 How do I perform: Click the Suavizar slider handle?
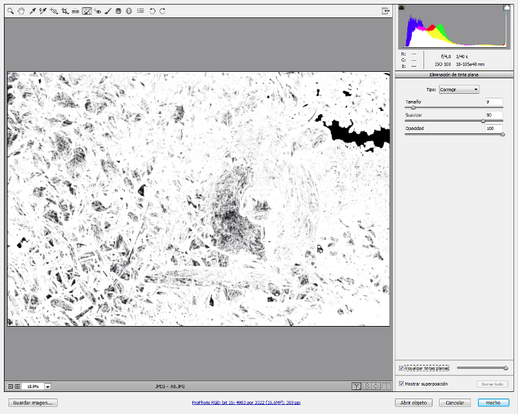483,121
